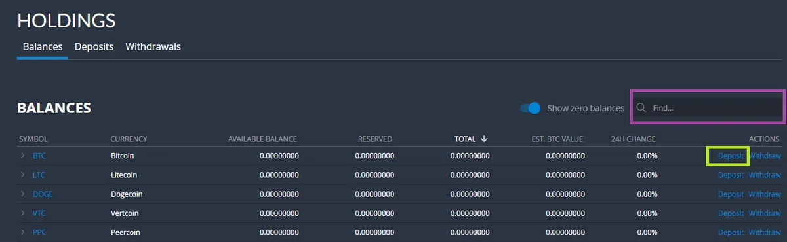Click the Peercoin currency name
Screen dimensions: 787x242
tap(125, 232)
